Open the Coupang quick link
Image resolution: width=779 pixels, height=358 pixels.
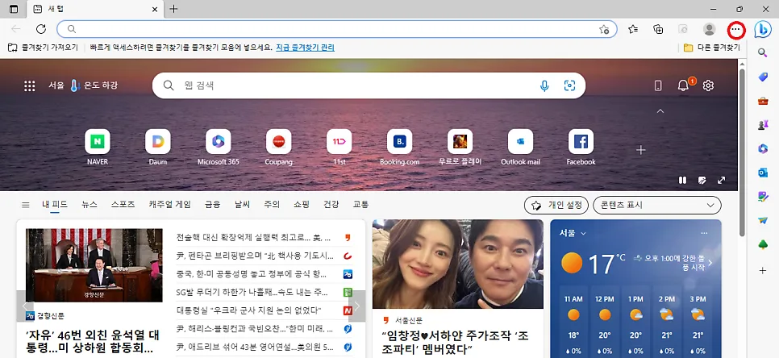(278, 147)
